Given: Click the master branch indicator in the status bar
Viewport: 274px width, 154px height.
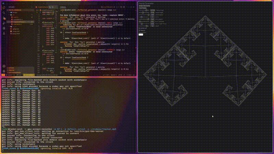Looking at the screenshot, I should point(9,75).
